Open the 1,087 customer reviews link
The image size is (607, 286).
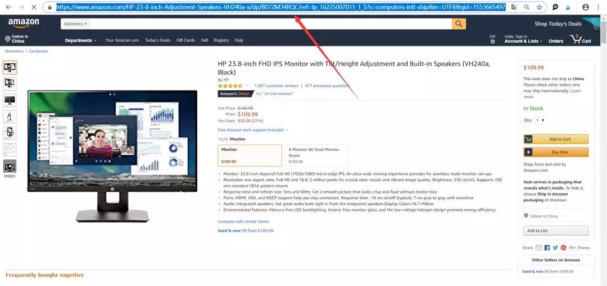(x=276, y=86)
